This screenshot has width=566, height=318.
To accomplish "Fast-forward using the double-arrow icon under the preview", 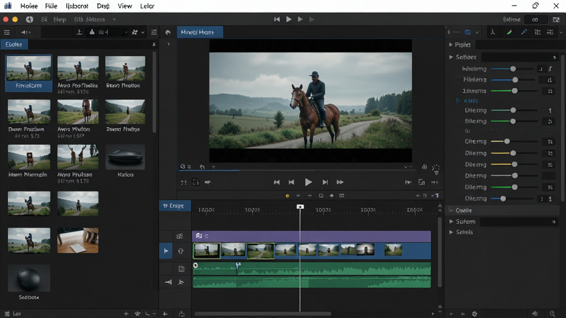I will click(340, 182).
